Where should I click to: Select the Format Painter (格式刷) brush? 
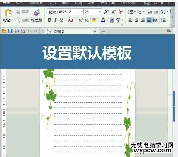point(37,13)
